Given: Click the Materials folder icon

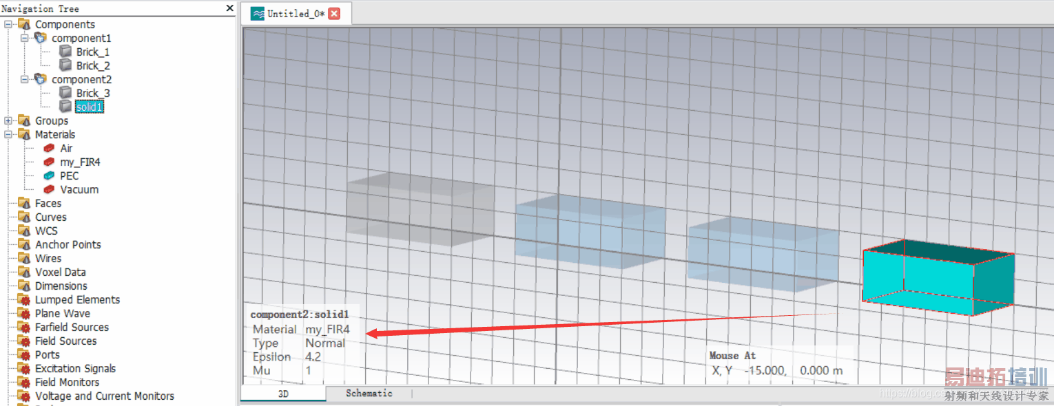Looking at the screenshot, I should click(x=25, y=134).
